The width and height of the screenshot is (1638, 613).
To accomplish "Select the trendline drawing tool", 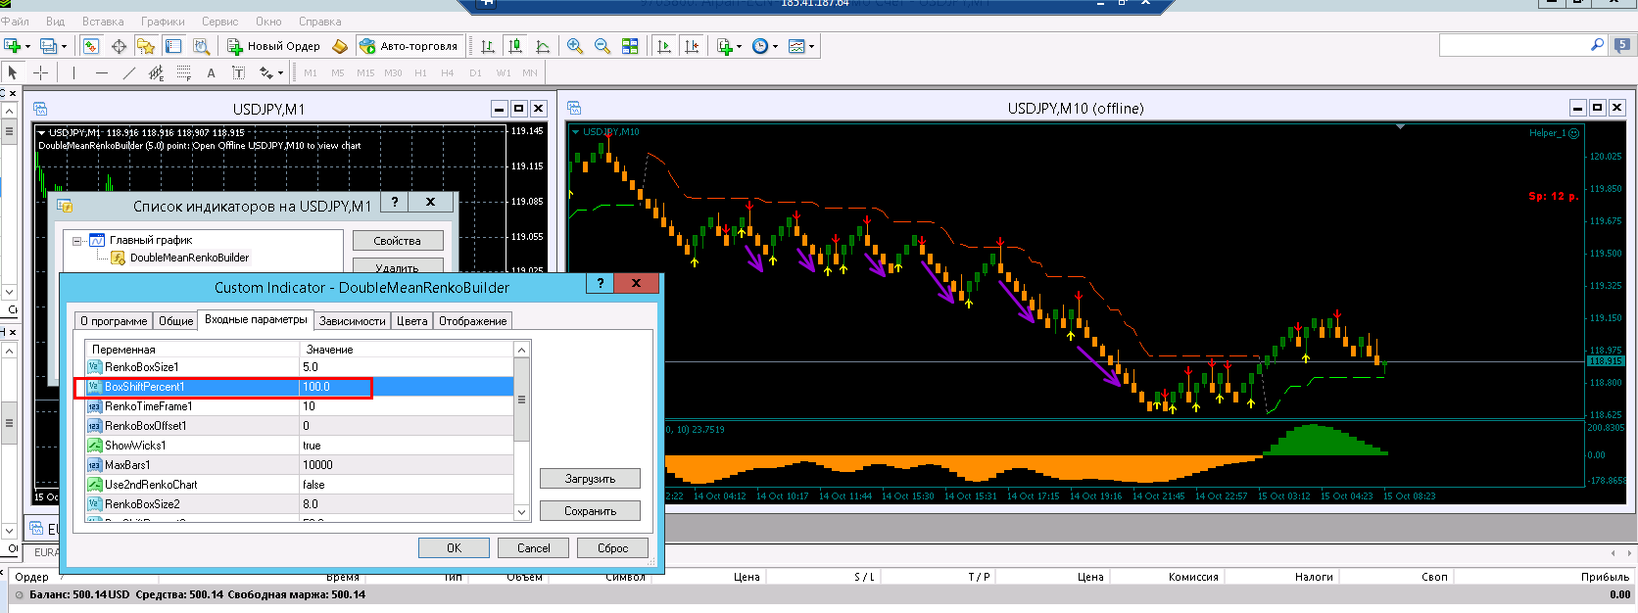I will coord(129,72).
